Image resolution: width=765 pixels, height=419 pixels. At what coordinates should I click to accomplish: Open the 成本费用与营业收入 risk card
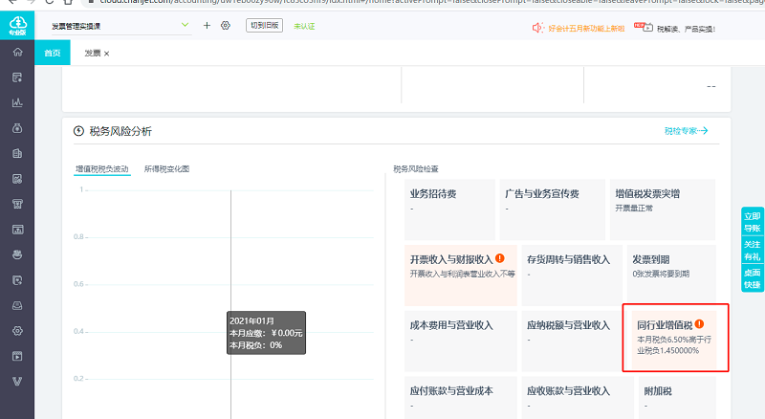461,341
